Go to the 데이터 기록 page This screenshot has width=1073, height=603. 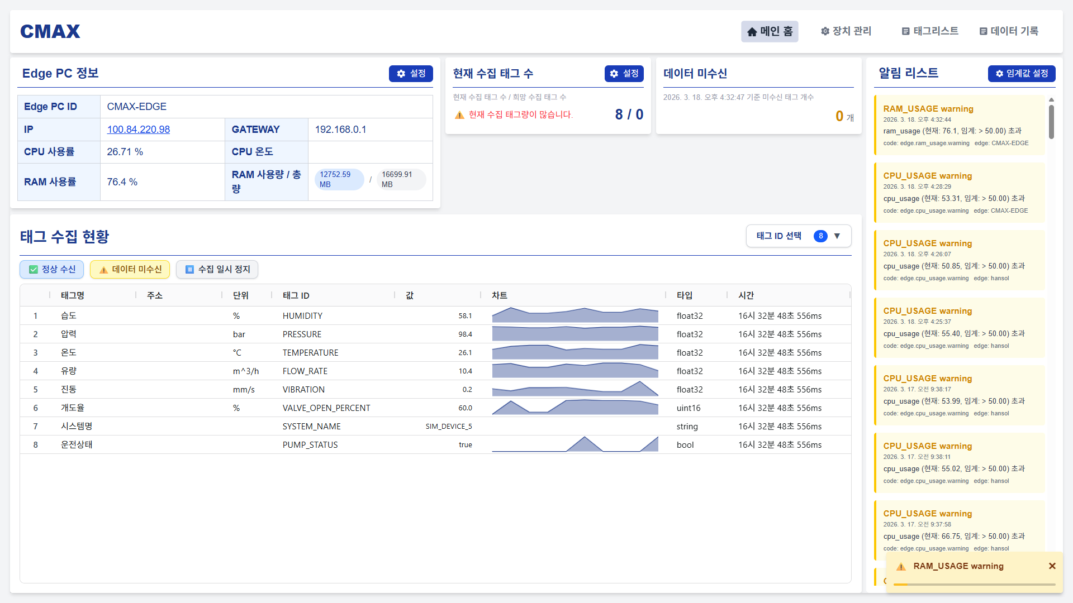pyautogui.click(x=1008, y=31)
